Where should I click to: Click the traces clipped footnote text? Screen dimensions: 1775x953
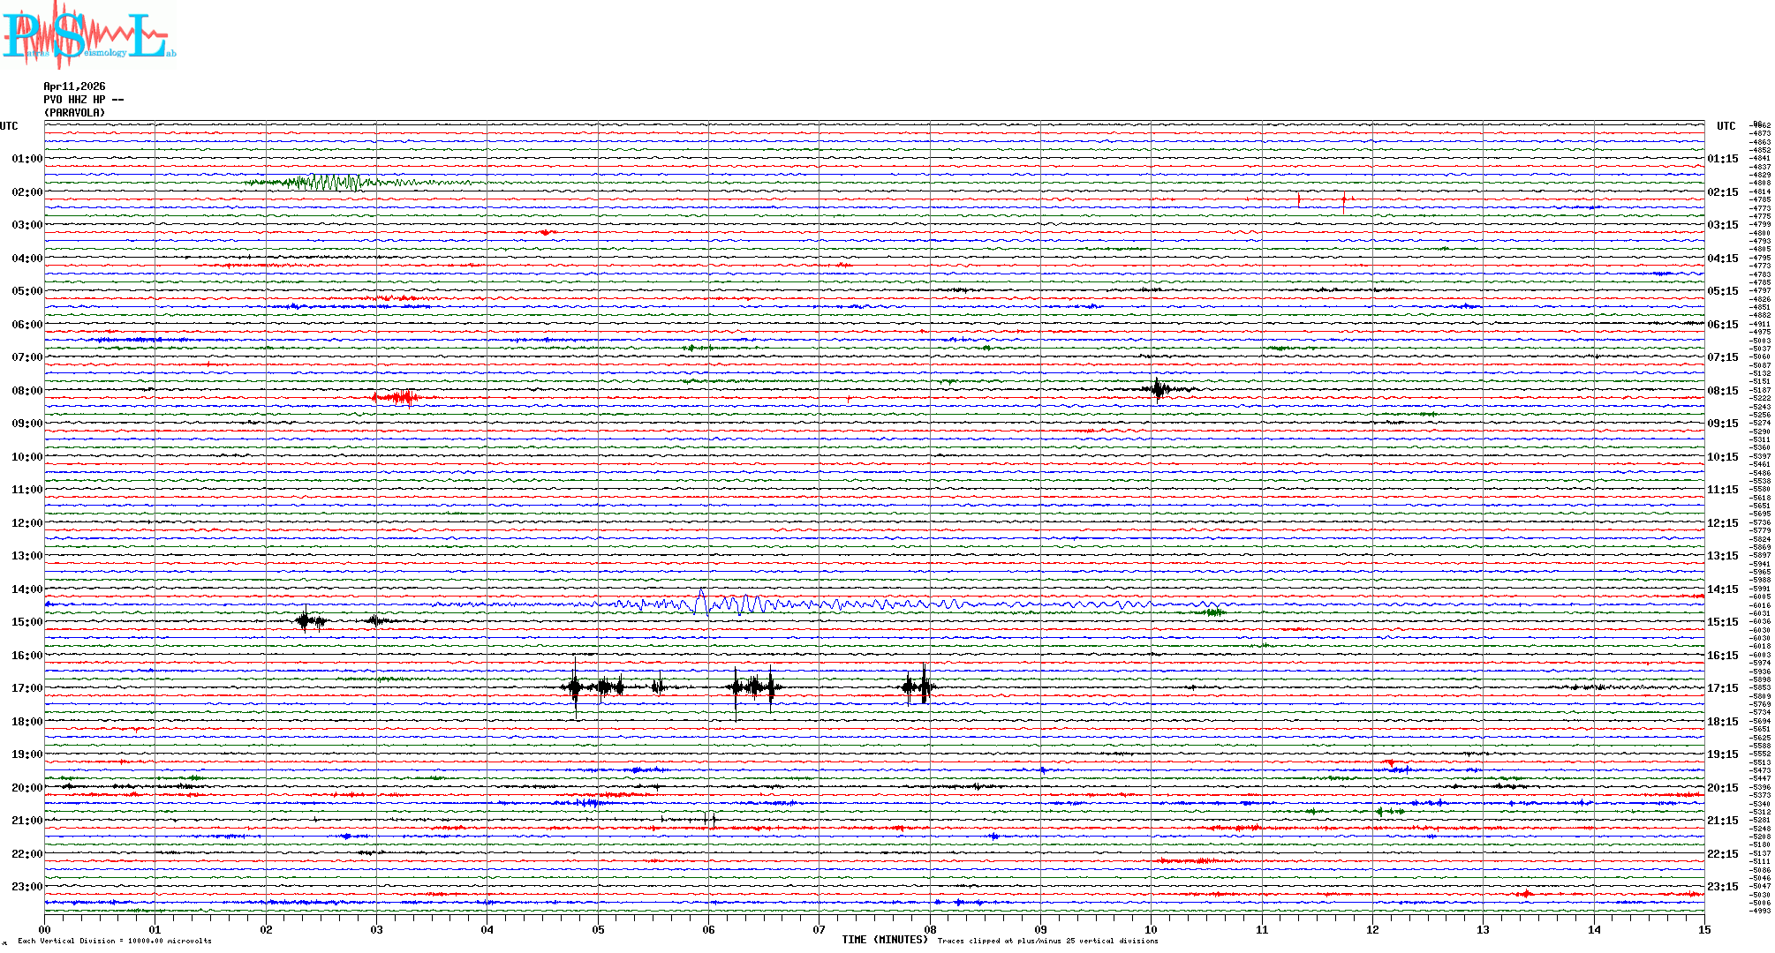tap(1047, 941)
